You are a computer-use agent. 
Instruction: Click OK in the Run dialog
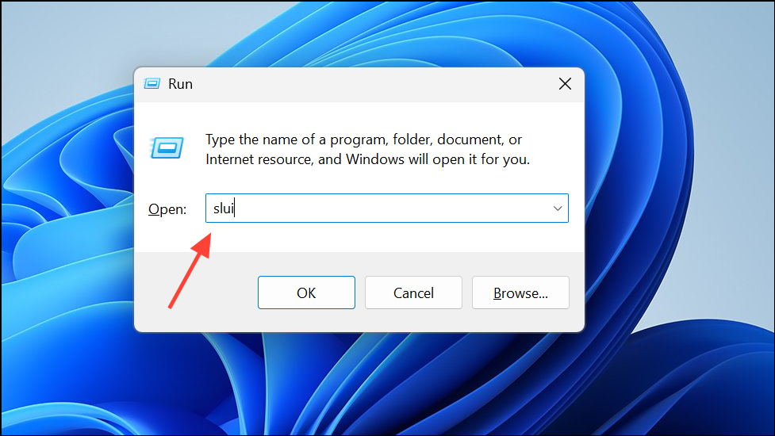click(306, 293)
